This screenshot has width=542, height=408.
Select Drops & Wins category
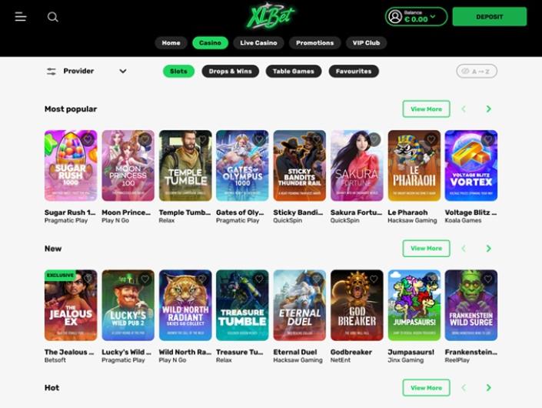tap(230, 72)
